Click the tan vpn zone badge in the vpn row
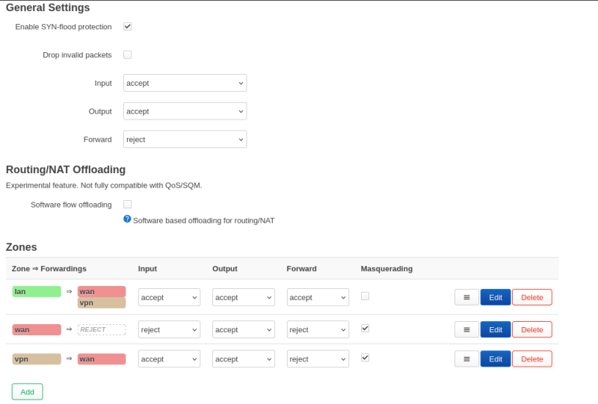 [x=37, y=359]
